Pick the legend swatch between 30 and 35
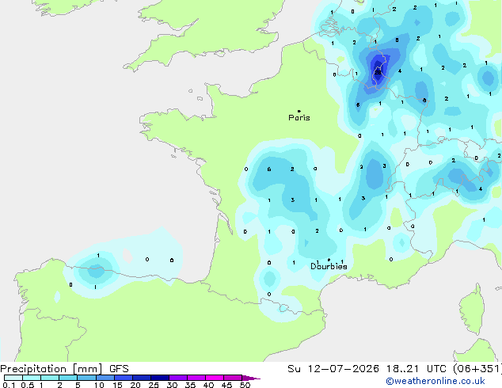The height and width of the screenshot is (388, 502). tap(177, 378)
